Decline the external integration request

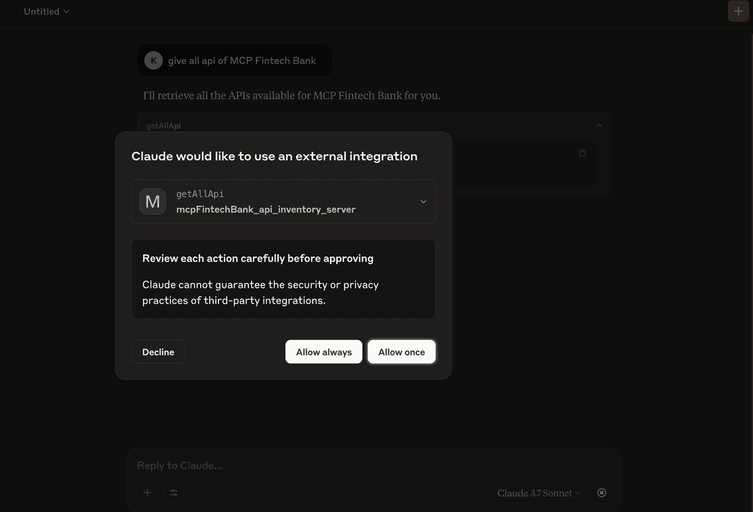(x=158, y=352)
